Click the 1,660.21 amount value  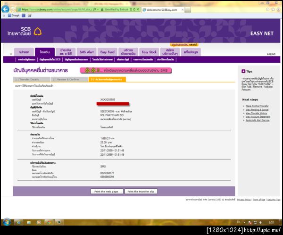pyautogui.click(x=107, y=138)
